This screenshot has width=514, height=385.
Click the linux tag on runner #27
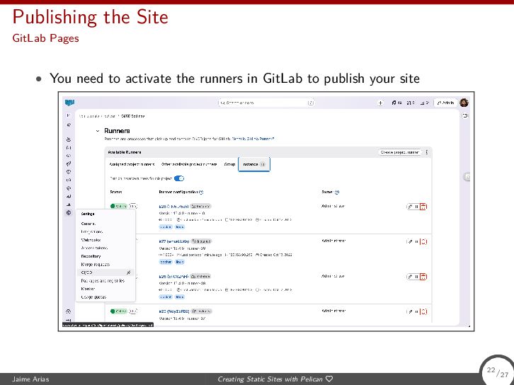pyautogui.click(x=180, y=262)
